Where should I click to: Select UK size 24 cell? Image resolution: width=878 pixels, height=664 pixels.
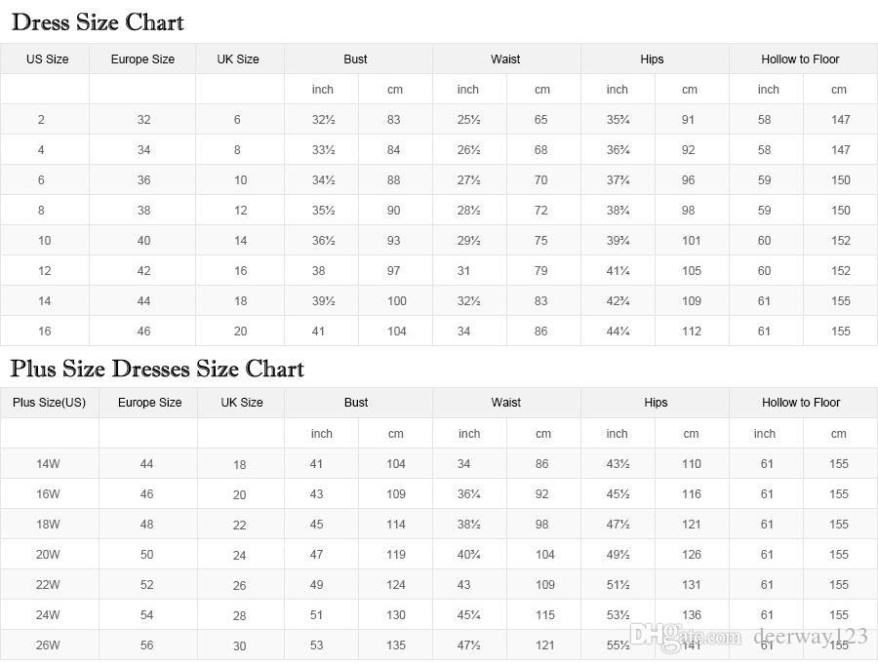(x=240, y=556)
